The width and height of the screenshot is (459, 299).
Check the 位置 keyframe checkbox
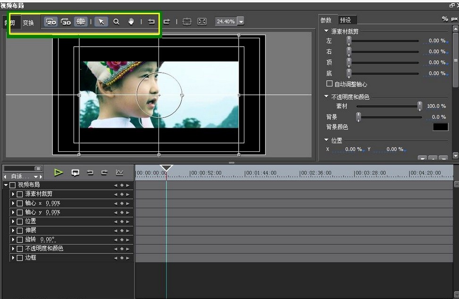tap(19, 221)
